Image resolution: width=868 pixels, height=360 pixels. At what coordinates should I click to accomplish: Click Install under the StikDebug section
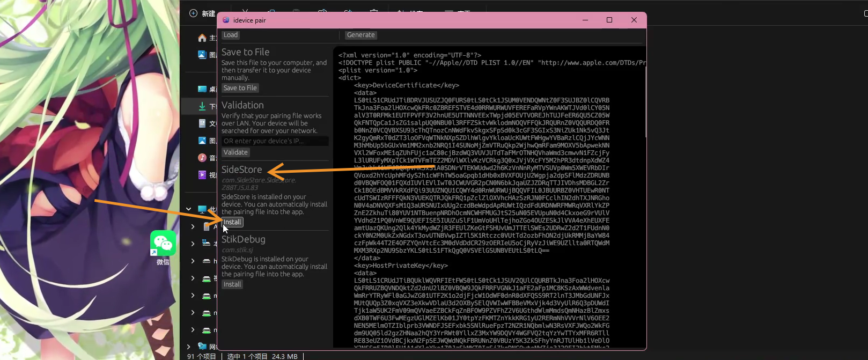[232, 284]
